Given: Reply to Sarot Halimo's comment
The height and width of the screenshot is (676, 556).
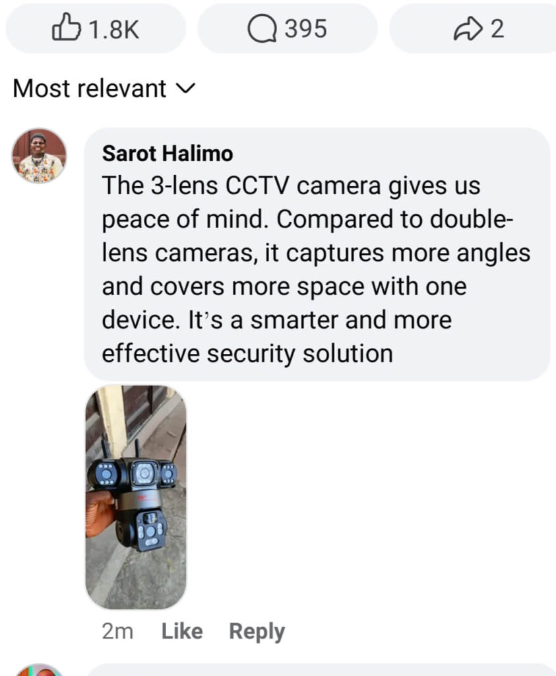Looking at the screenshot, I should pos(257,632).
